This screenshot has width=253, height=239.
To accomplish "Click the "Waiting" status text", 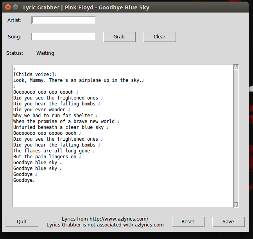I will point(45,53).
